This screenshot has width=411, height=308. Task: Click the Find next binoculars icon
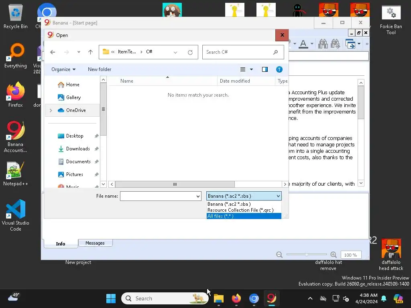tap(335, 44)
